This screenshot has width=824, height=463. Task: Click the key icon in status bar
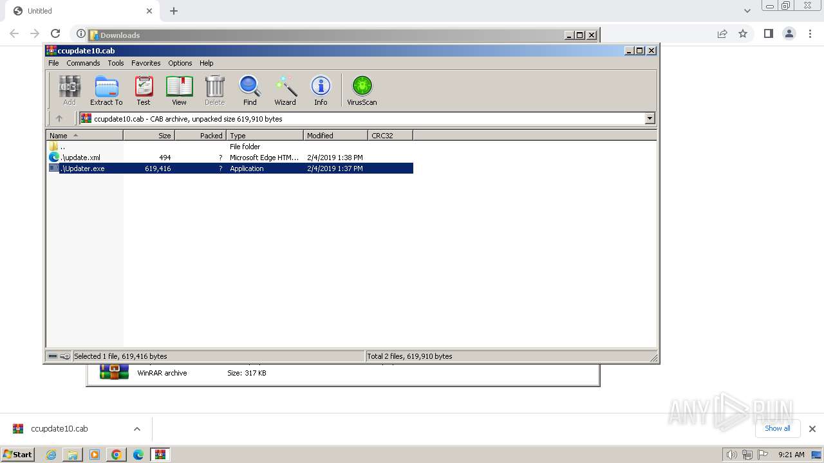(65, 356)
